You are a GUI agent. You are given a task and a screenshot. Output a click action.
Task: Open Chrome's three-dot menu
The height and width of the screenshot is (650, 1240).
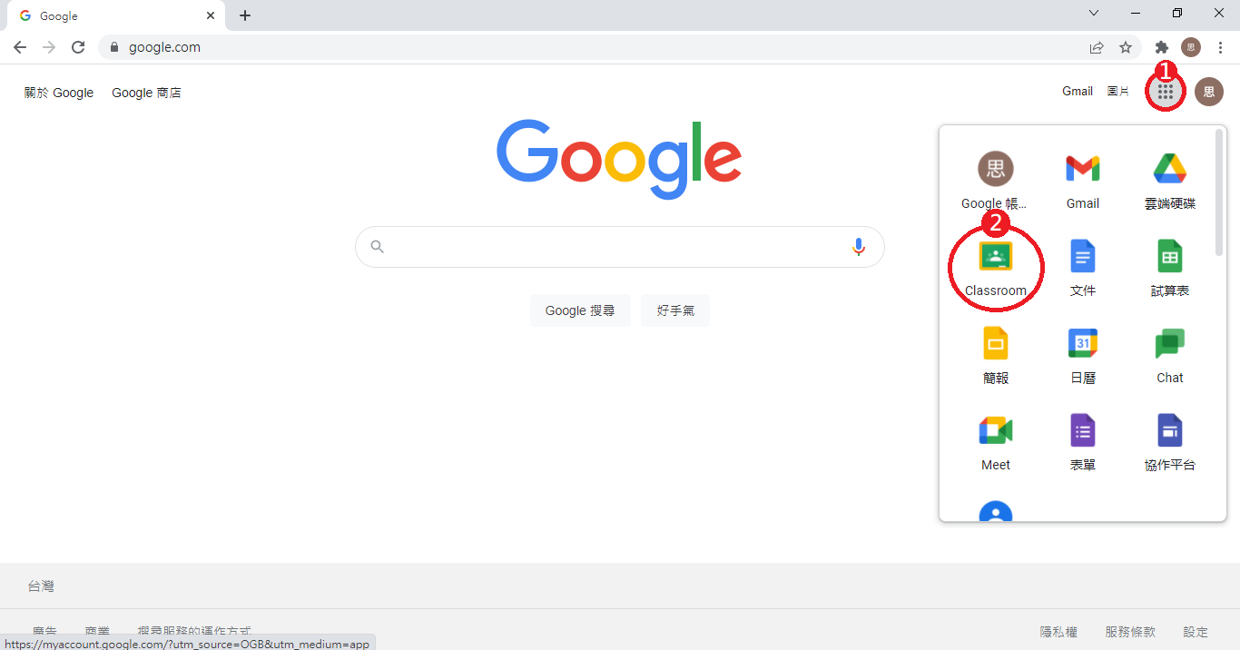[x=1220, y=47]
